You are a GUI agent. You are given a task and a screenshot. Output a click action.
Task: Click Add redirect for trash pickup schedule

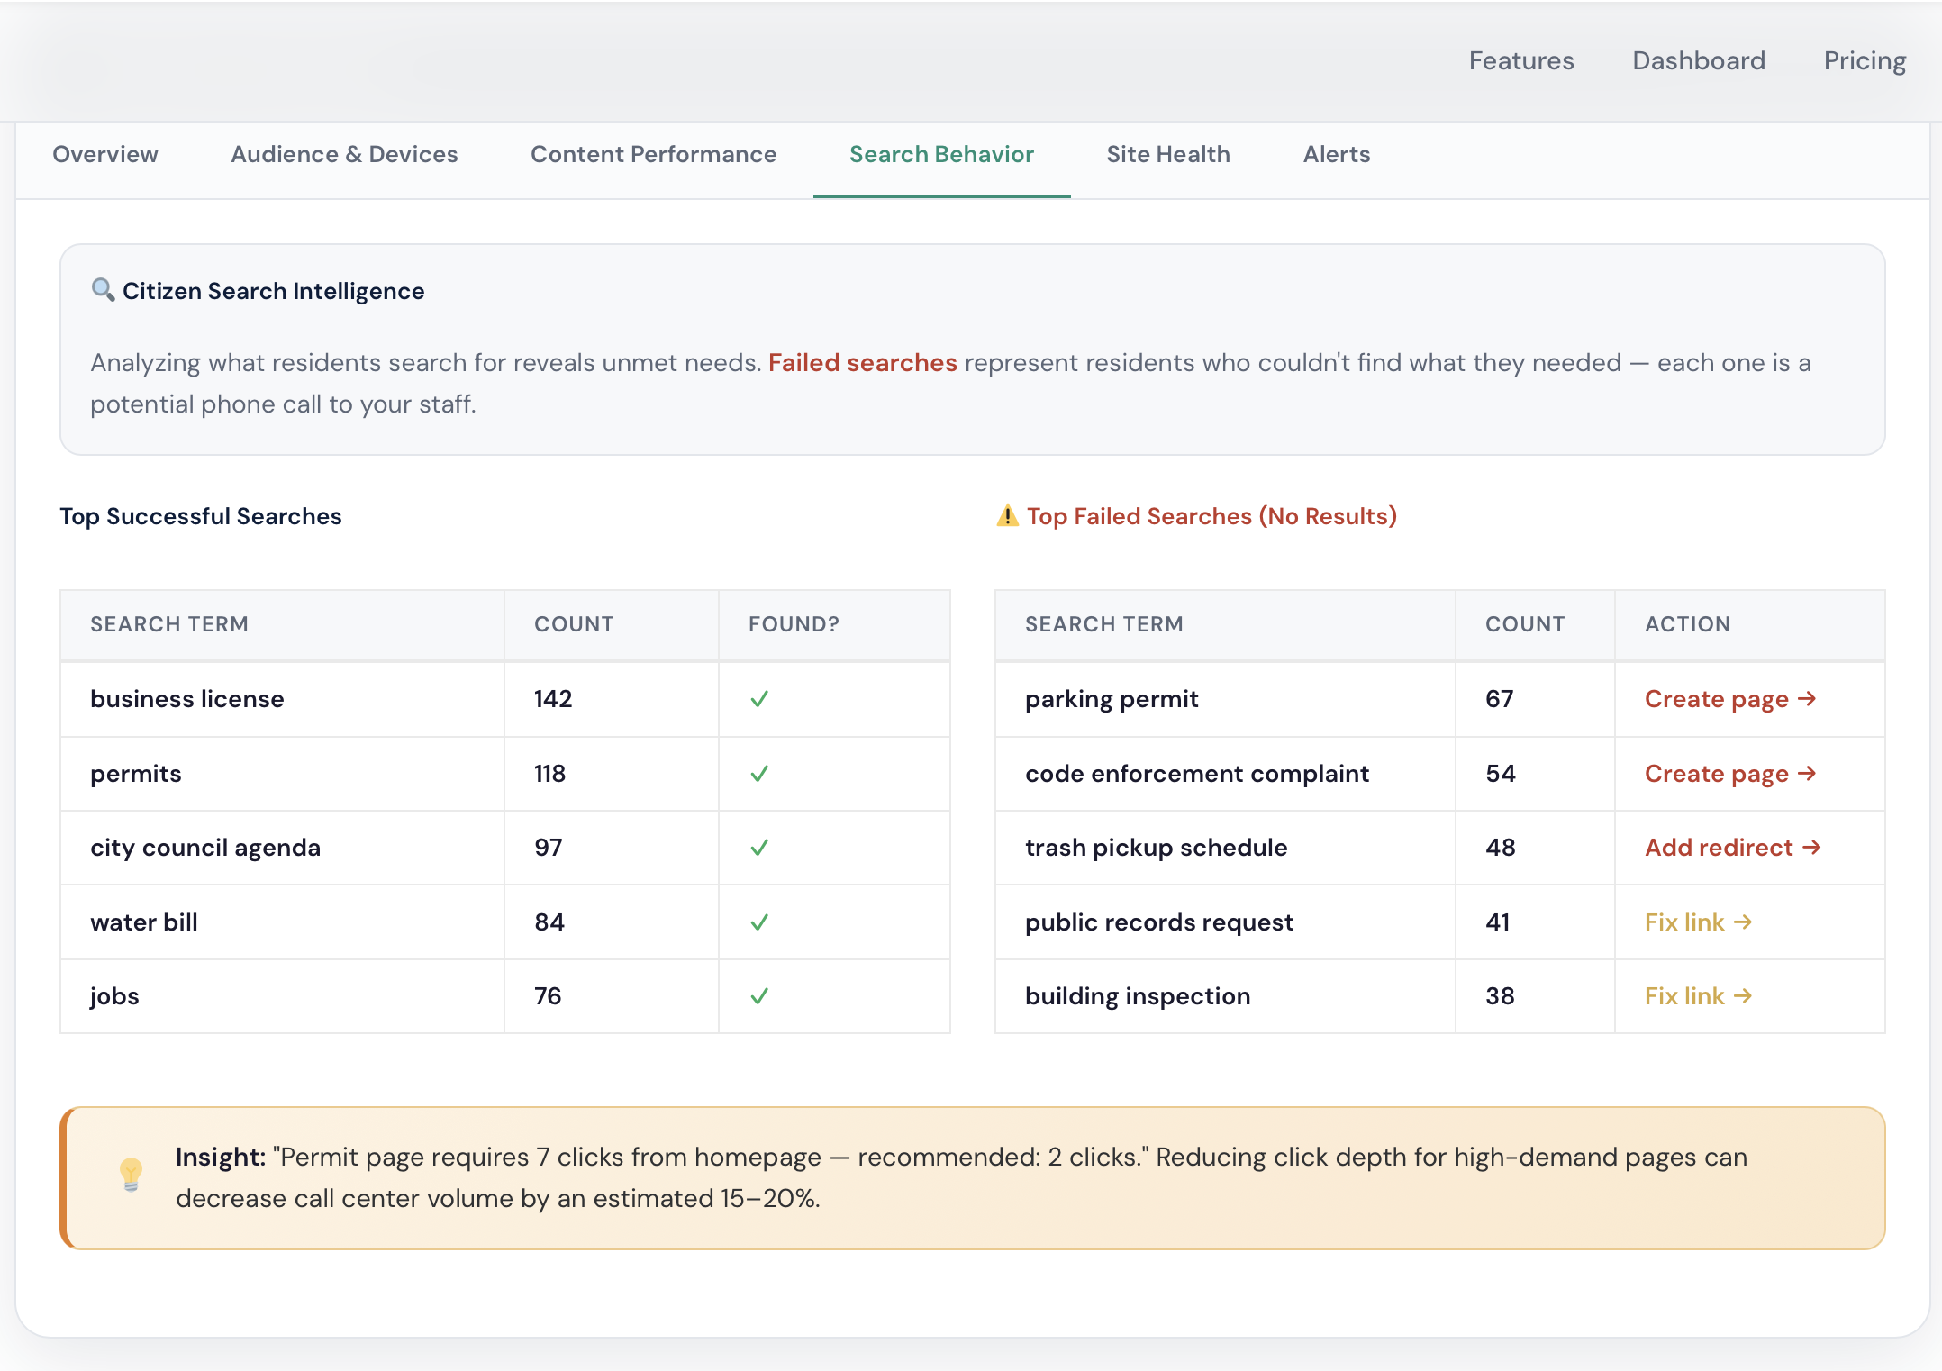(1732, 848)
